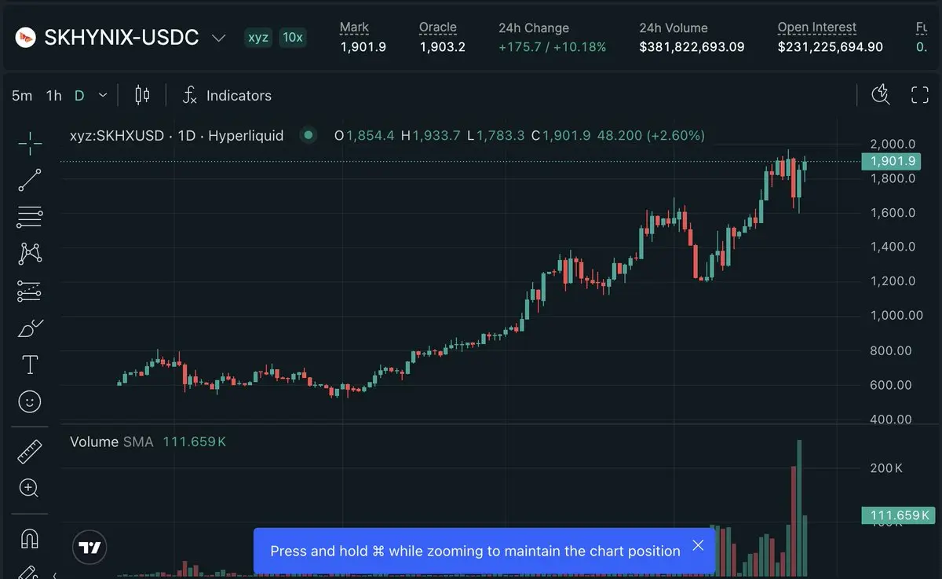The width and height of the screenshot is (942, 579).
Task: Click the 24h Volume value $381,822,693.09
Action: click(692, 47)
